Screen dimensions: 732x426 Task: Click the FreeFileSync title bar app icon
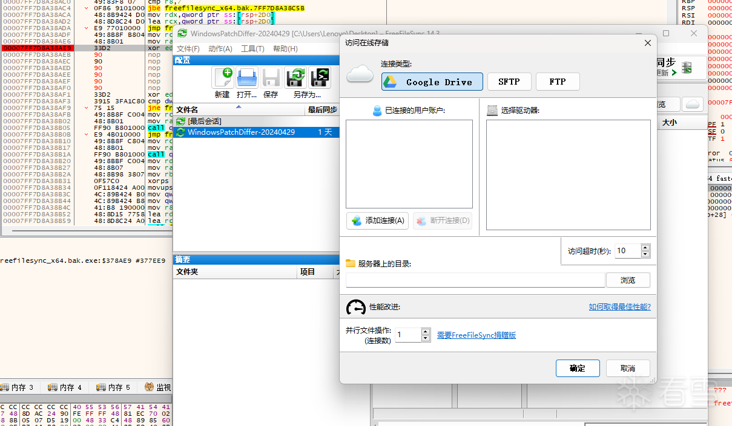point(182,33)
